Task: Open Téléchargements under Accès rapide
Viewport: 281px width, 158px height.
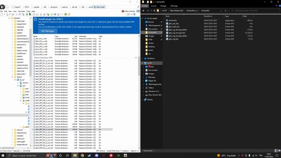Action: point(154,25)
